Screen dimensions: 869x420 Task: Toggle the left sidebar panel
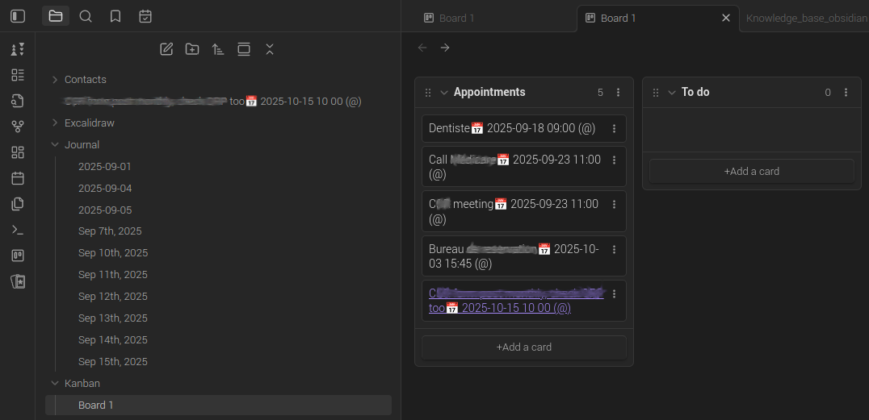18,16
